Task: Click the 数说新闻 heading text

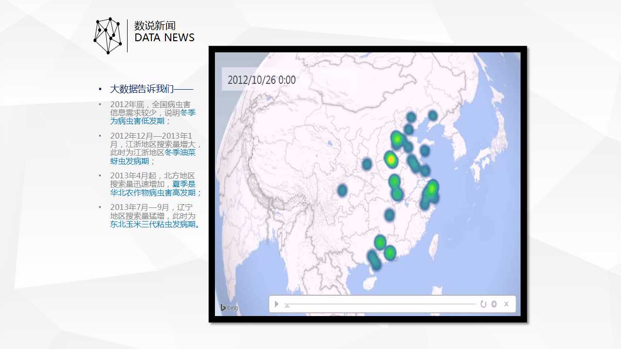Action: (155, 26)
